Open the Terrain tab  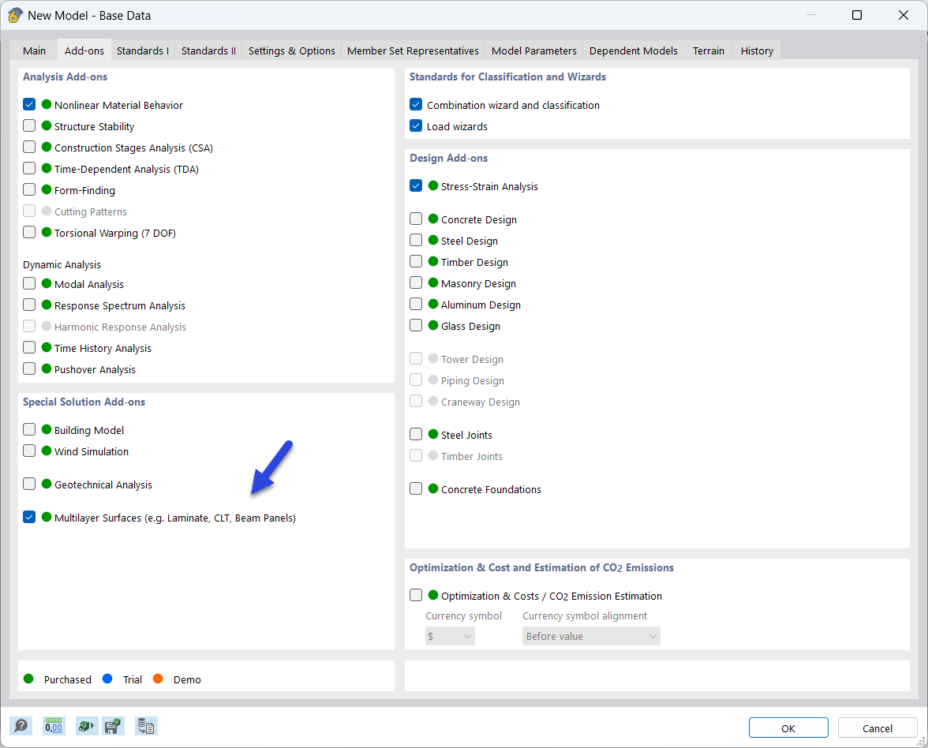pos(708,50)
